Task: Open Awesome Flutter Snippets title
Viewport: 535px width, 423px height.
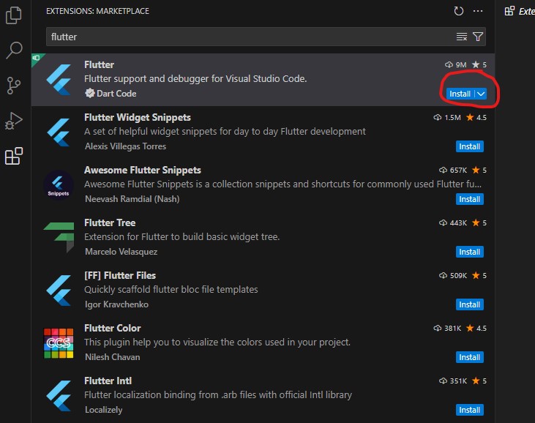Action: tap(143, 170)
